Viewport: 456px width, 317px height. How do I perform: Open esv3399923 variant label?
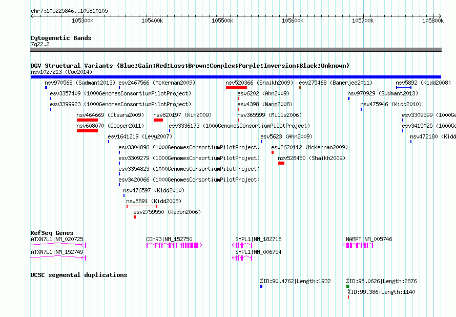pyautogui.click(x=120, y=104)
